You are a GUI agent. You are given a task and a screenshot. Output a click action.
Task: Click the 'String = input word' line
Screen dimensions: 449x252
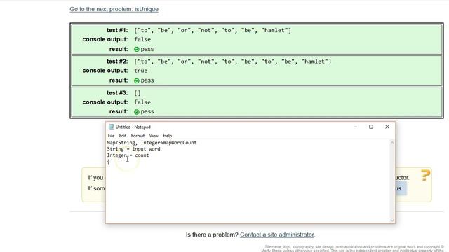pos(133,149)
